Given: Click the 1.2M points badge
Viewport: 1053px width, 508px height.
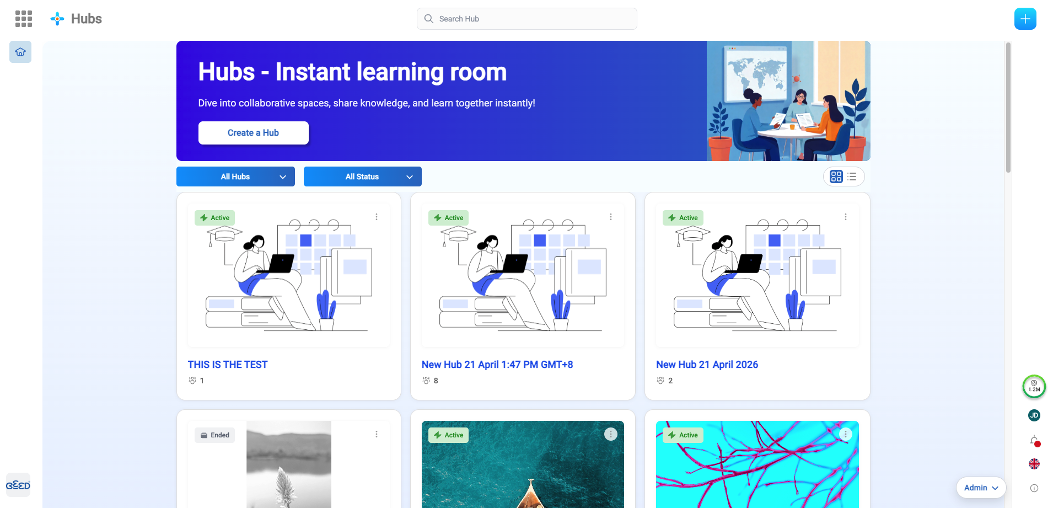Looking at the screenshot, I should [1034, 386].
